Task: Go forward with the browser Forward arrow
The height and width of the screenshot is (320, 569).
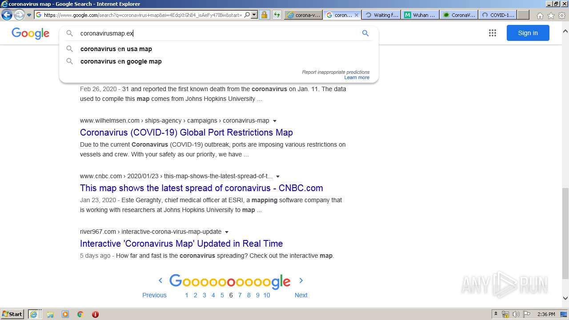Action: point(19,15)
